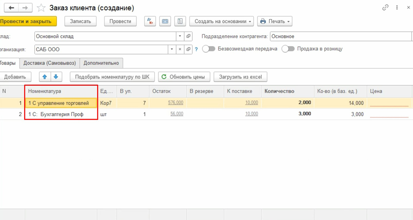This screenshot has height=220, width=413.
Task: Click the Добавить button
Action: pyautogui.click(x=15, y=77)
